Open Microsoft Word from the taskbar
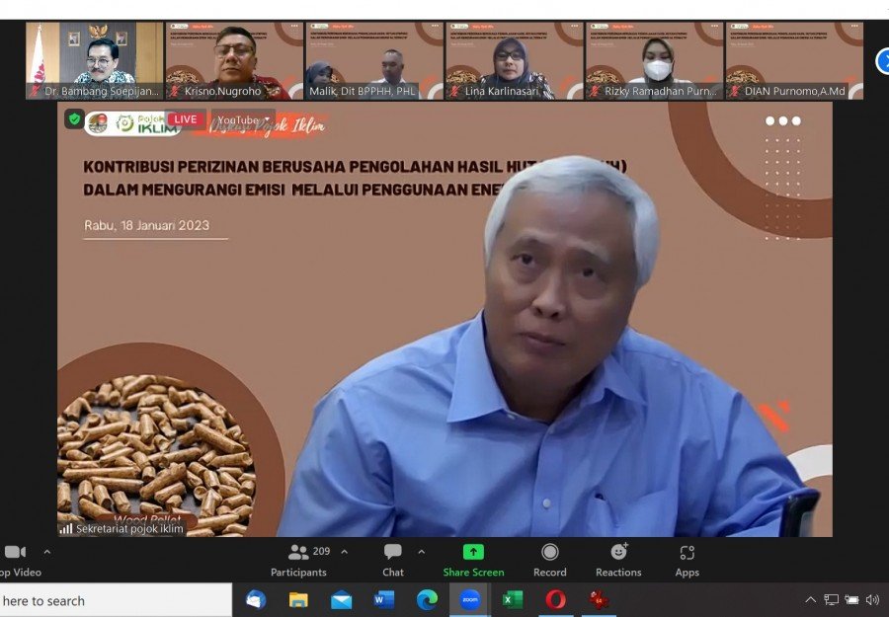 coord(384,599)
